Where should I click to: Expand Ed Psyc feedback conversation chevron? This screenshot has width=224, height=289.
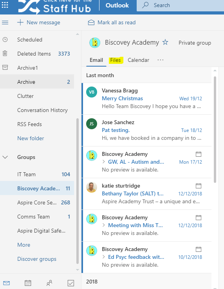click(x=104, y=257)
